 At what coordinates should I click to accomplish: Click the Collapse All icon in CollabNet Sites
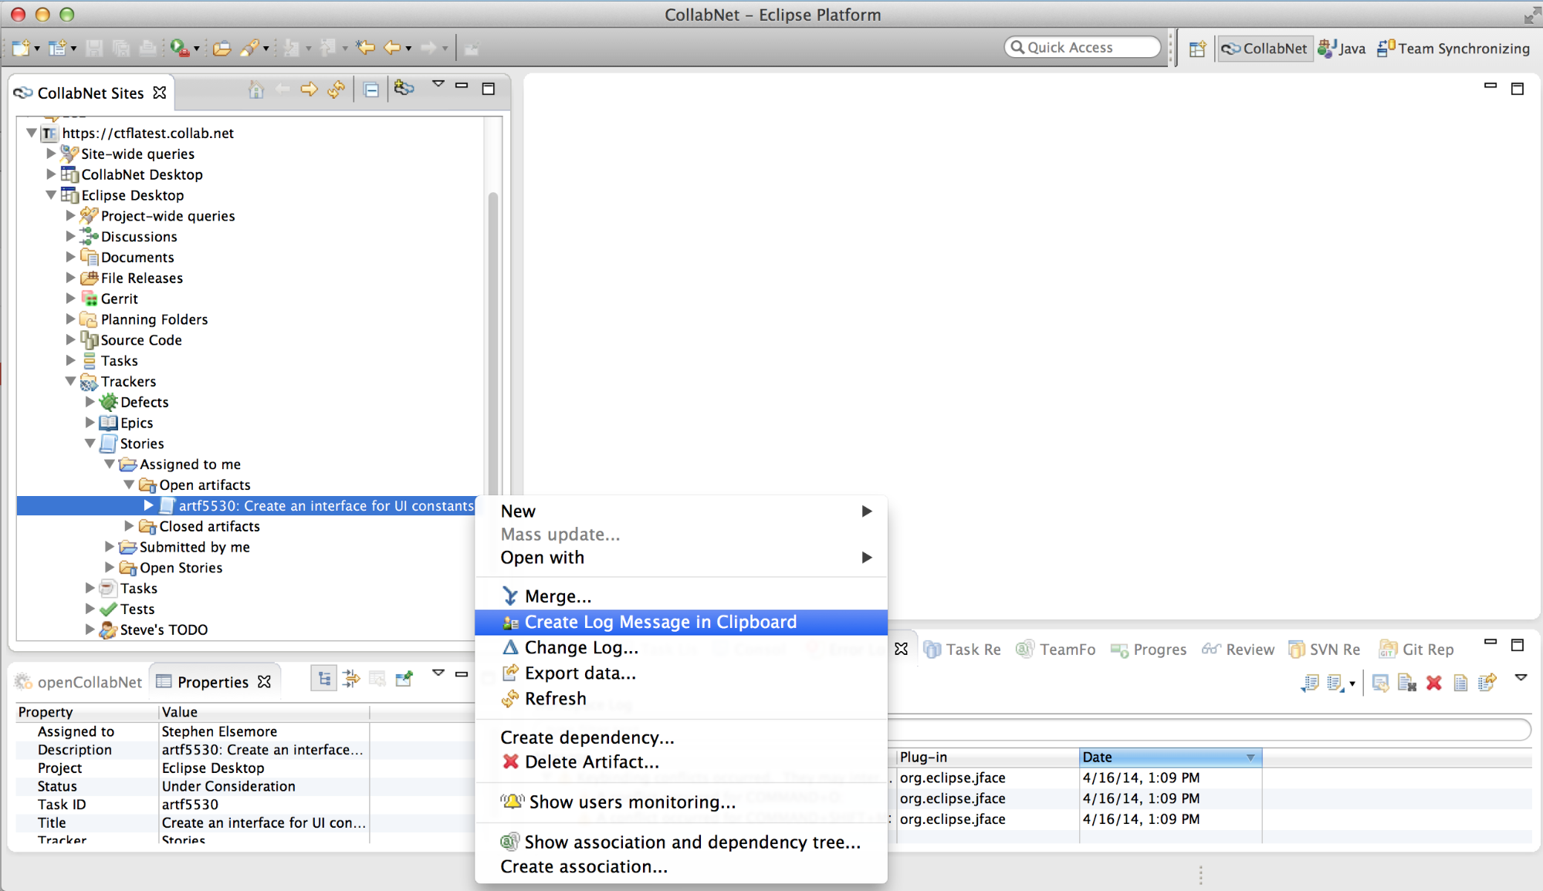[371, 89]
